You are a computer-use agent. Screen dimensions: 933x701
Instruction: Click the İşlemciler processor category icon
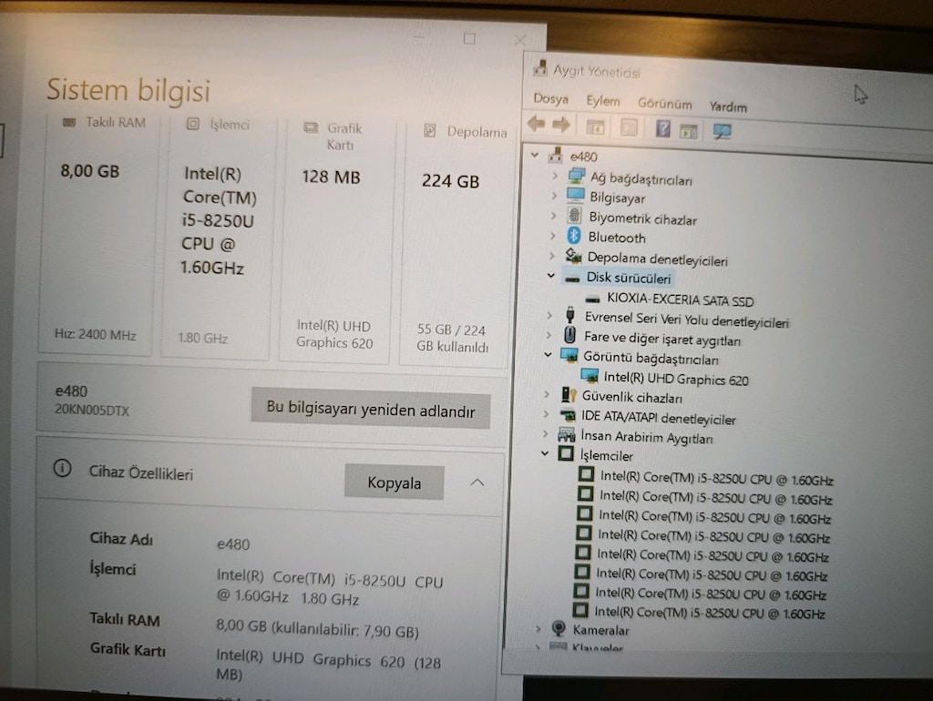(566, 454)
